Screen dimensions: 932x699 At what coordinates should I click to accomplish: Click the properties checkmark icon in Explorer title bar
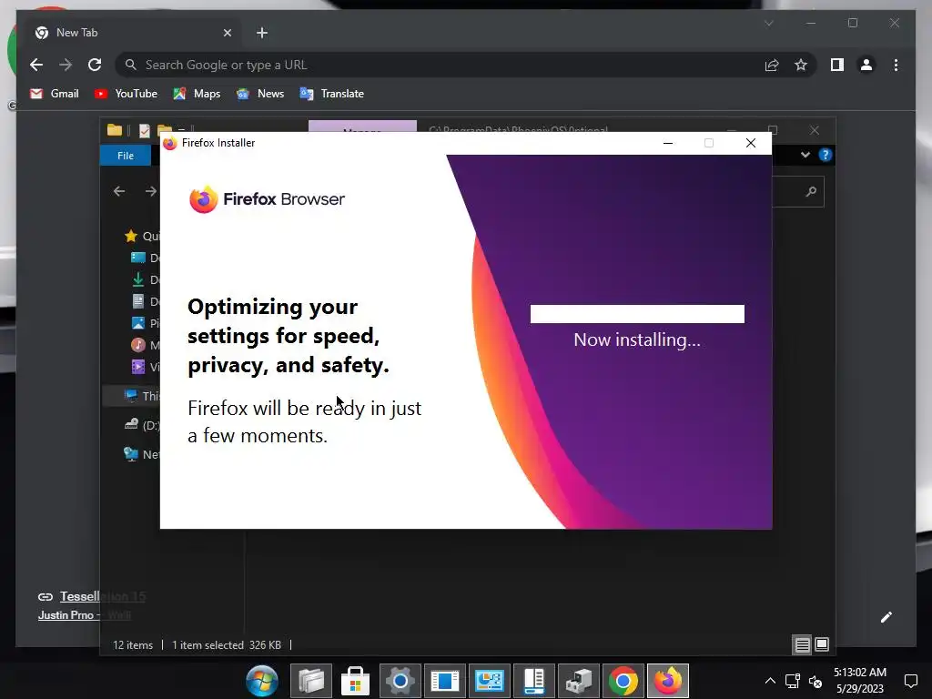[x=144, y=130]
